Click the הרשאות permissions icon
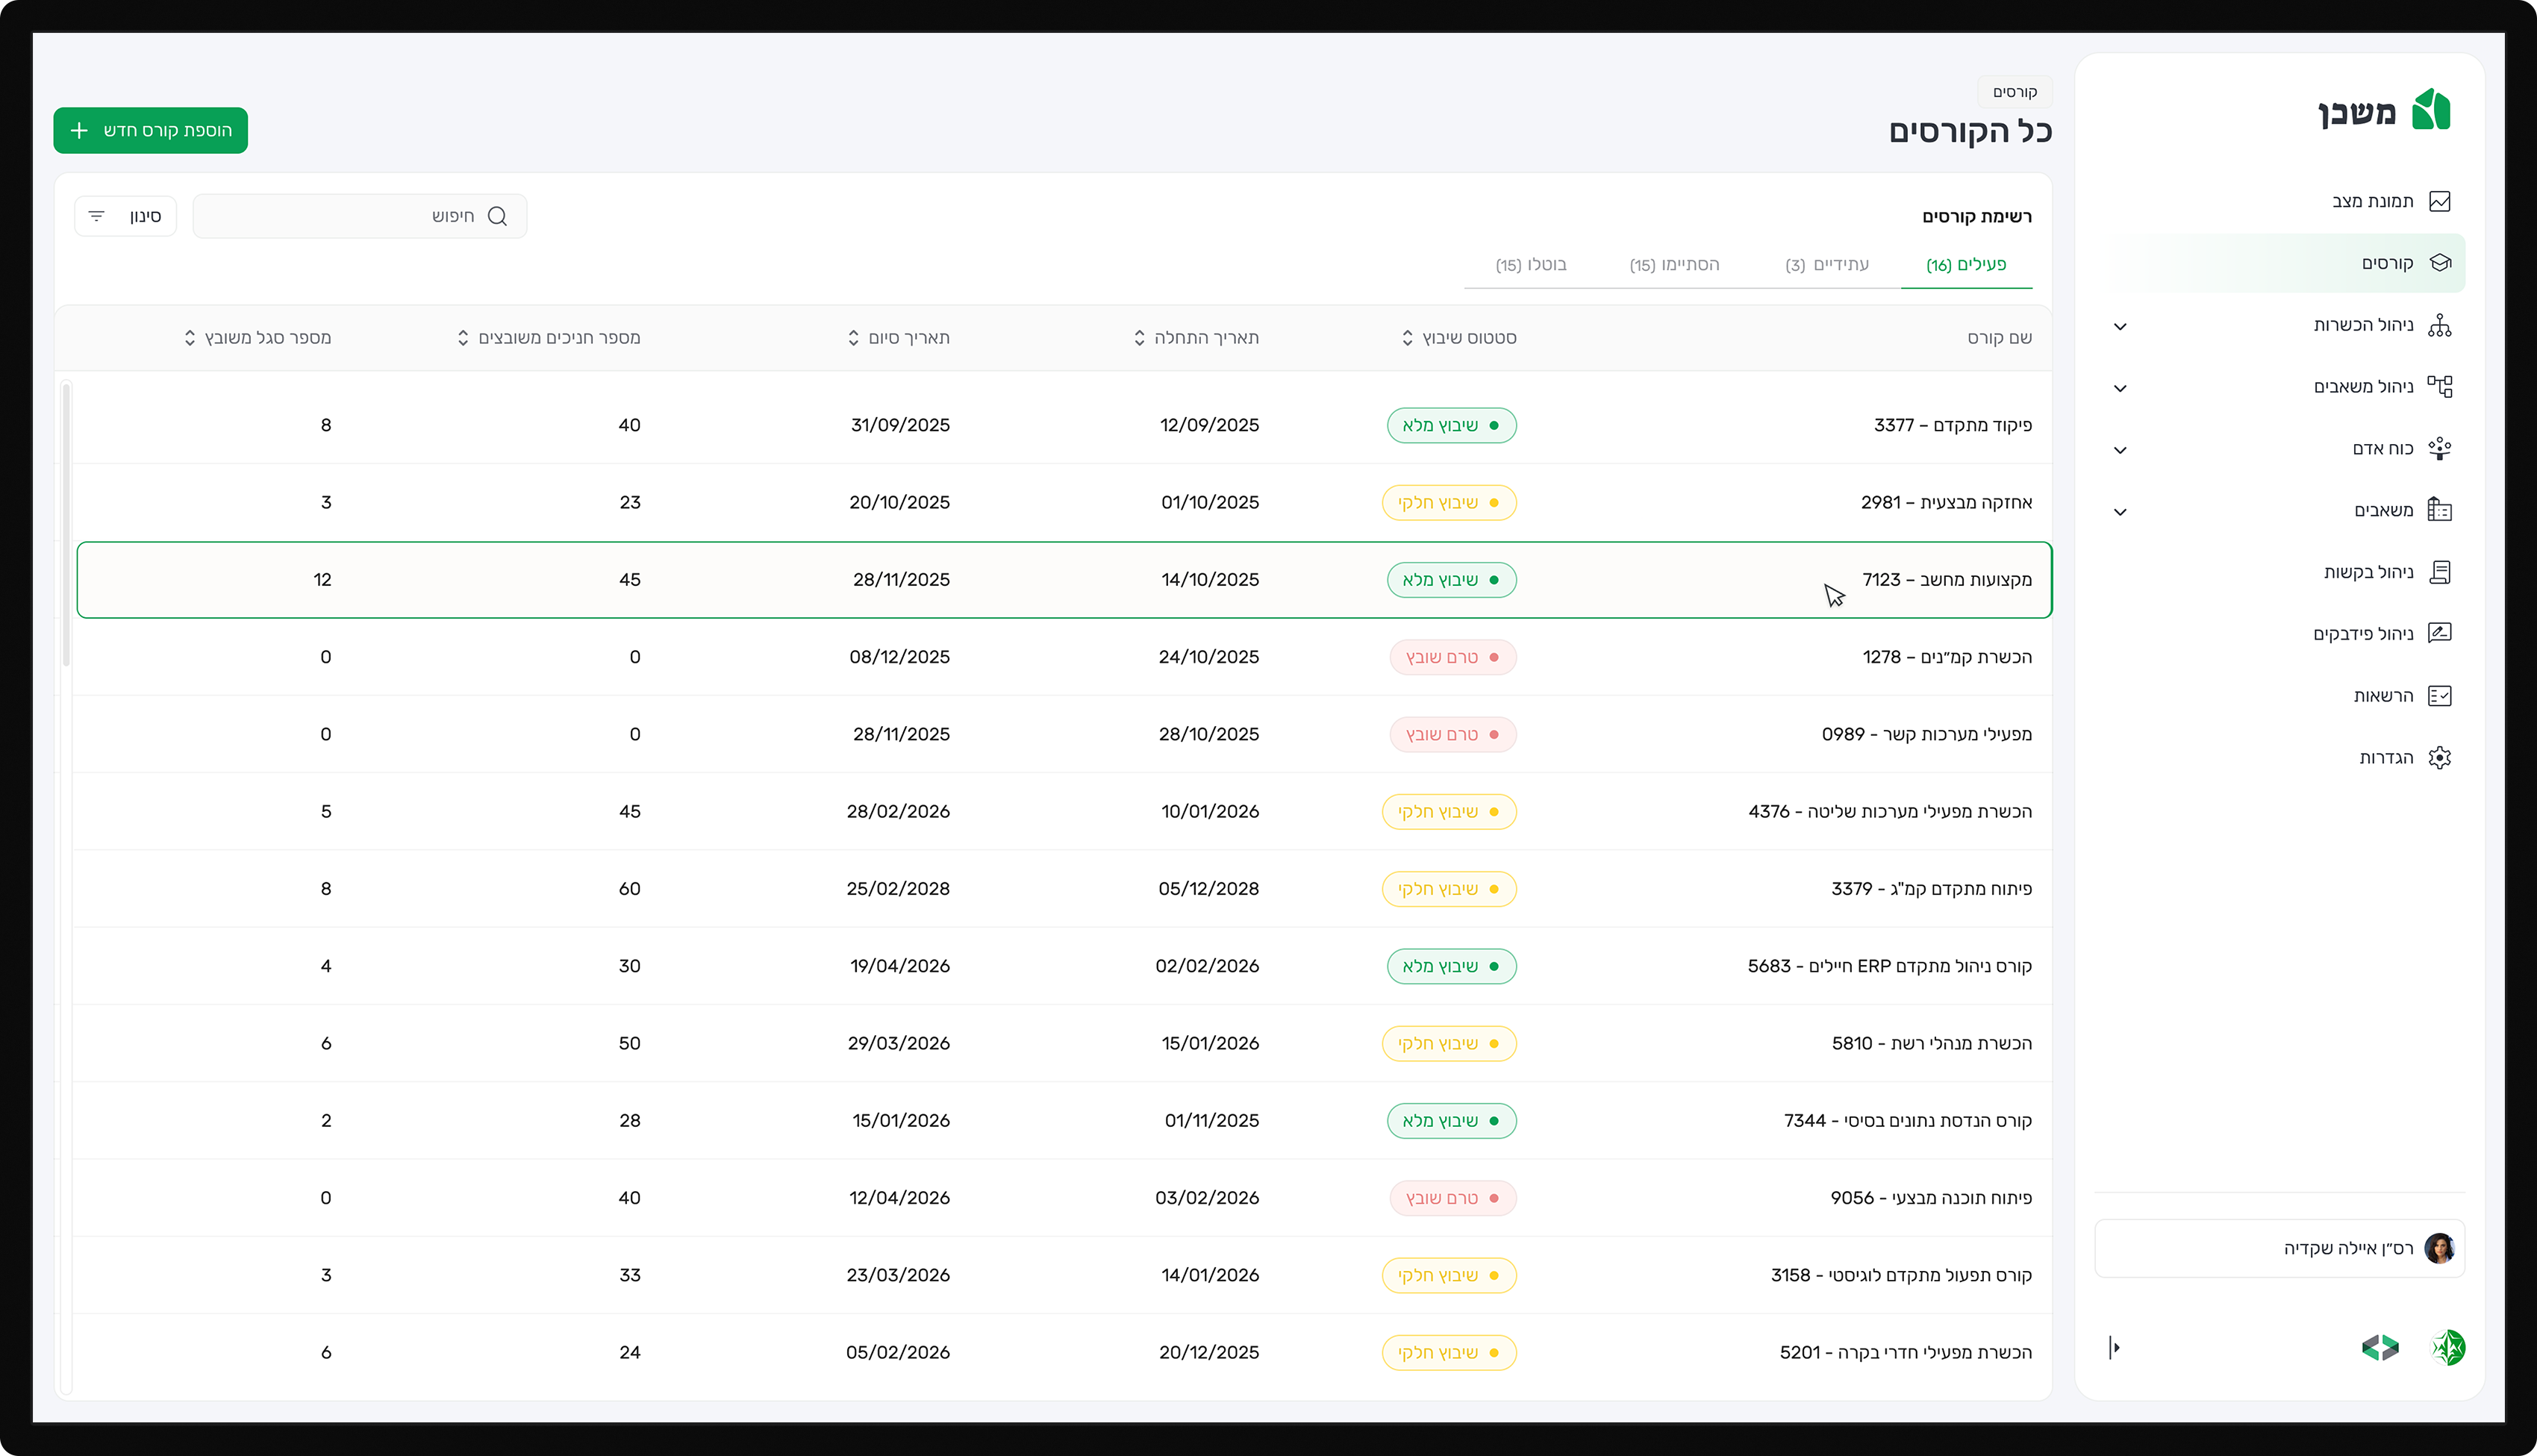Image resolution: width=2537 pixels, height=1456 pixels. tap(2439, 696)
